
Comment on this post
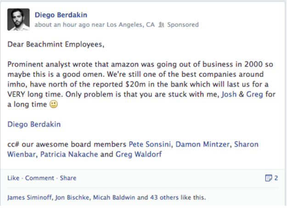pyautogui.click(x=39, y=178)
